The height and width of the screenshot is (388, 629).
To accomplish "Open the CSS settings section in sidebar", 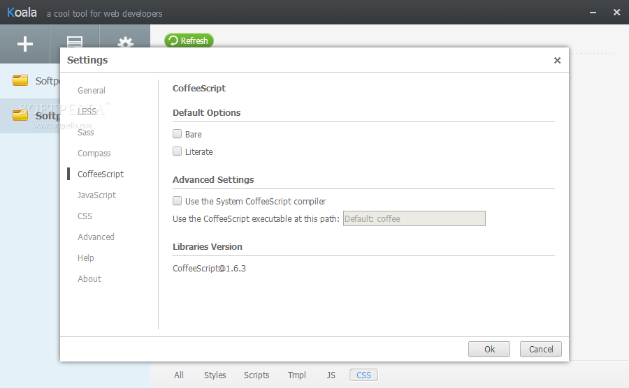I will [85, 216].
